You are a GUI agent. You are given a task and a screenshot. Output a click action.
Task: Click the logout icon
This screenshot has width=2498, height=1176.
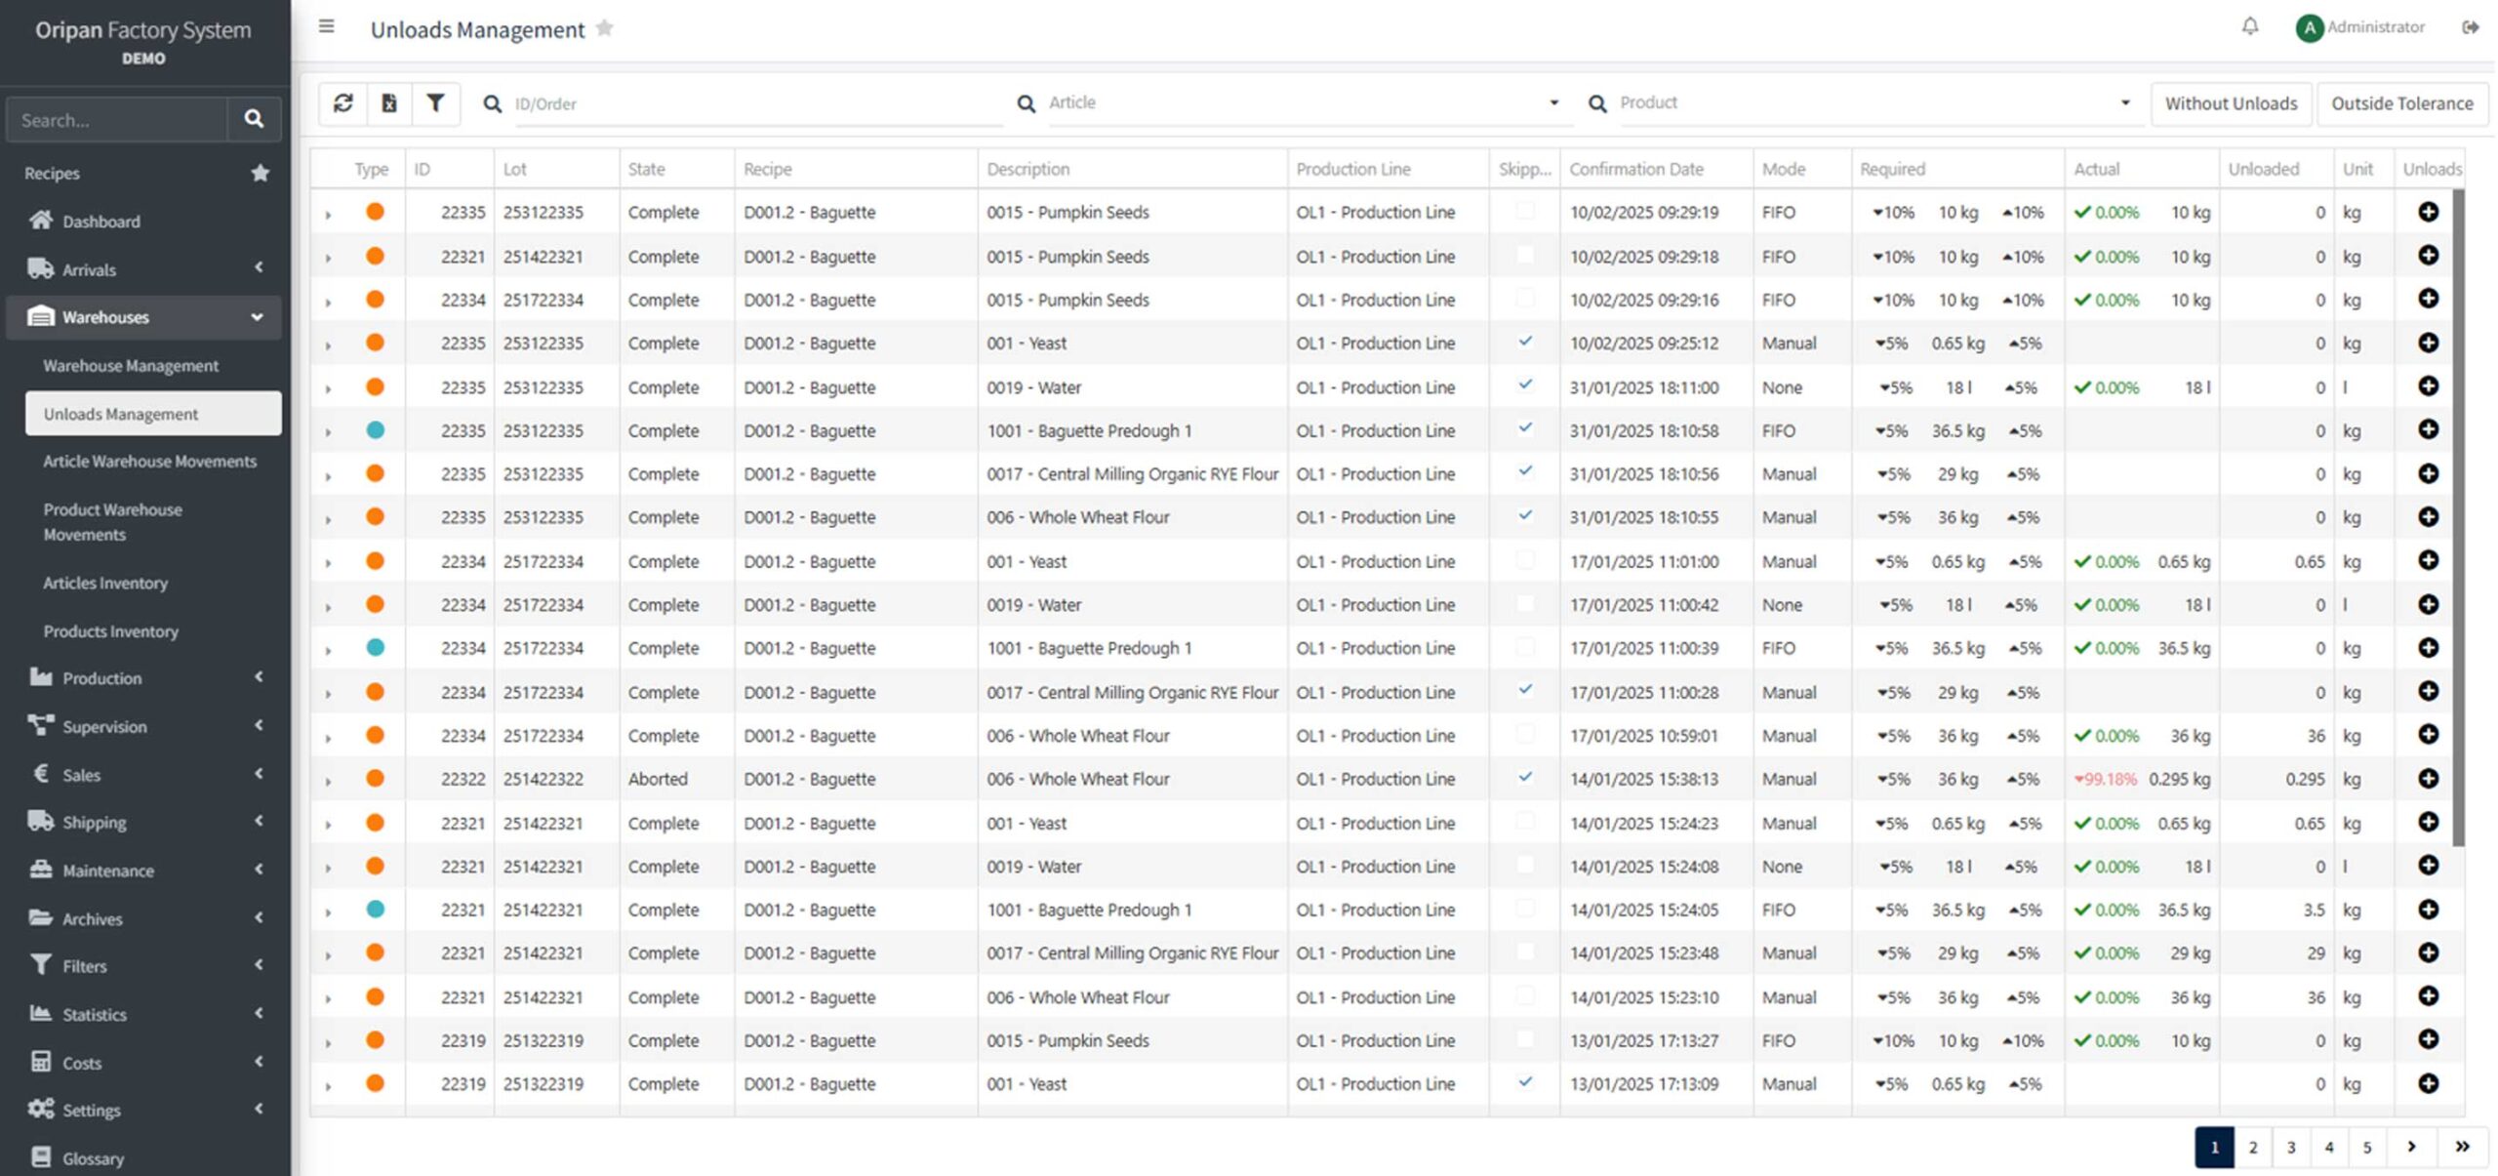(2470, 27)
